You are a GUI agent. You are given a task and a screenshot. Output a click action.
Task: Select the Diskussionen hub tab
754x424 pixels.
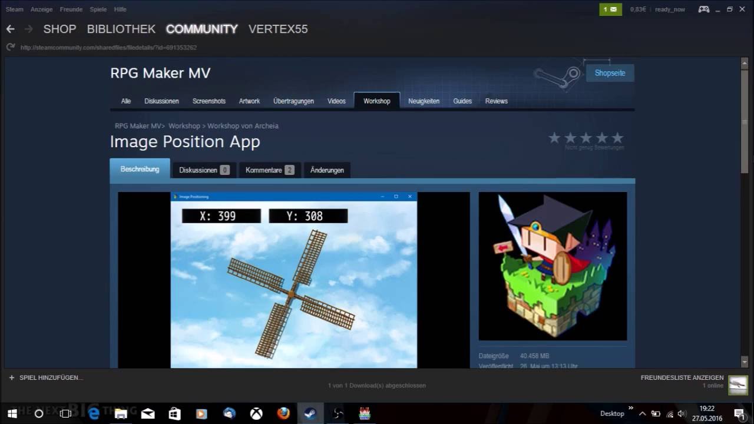coord(161,101)
